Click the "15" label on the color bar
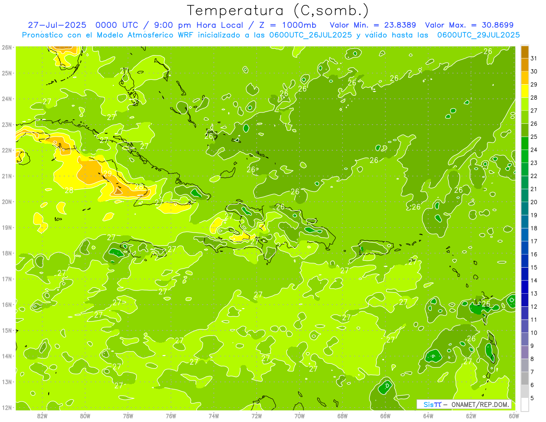 tap(534, 267)
